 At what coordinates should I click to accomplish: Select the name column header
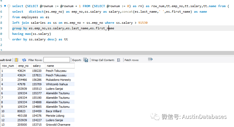coord(50,66)
